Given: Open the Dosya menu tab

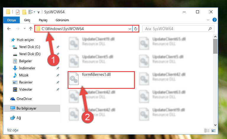Looking at the screenshot, I should [x=12, y=20].
